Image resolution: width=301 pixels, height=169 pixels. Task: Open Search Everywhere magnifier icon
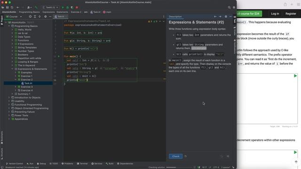coord(229,8)
